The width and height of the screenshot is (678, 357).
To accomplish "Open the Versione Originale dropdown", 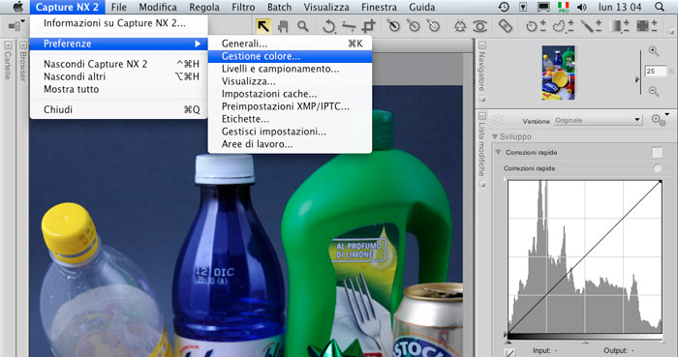I will click(598, 120).
